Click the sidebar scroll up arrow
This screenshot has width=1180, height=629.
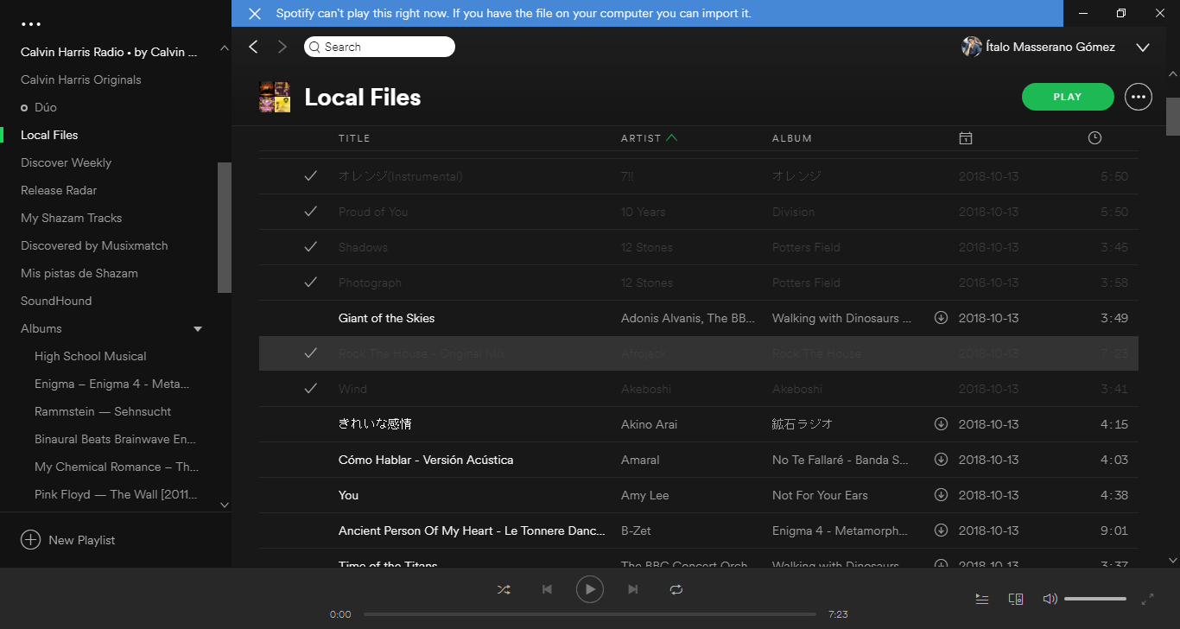coord(225,48)
